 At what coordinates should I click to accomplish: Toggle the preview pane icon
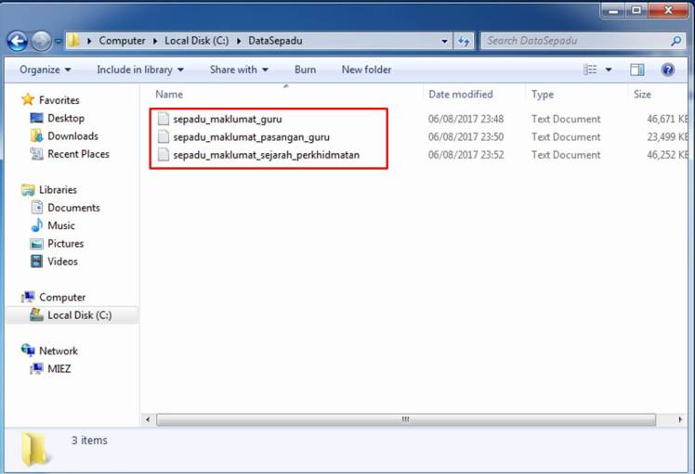pyautogui.click(x=637, y=70)
